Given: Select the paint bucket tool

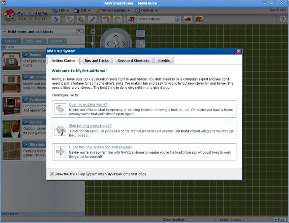Looking at the screenshot, I should [81, 19].
